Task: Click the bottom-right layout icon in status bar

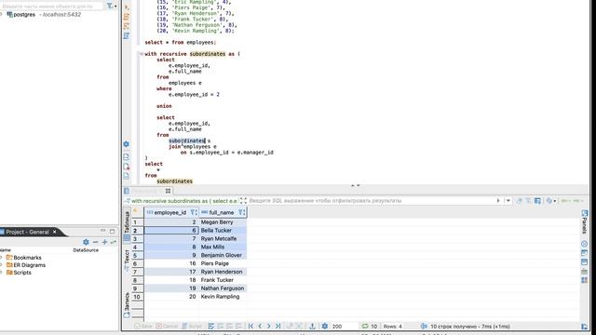Action: (585, 327)
